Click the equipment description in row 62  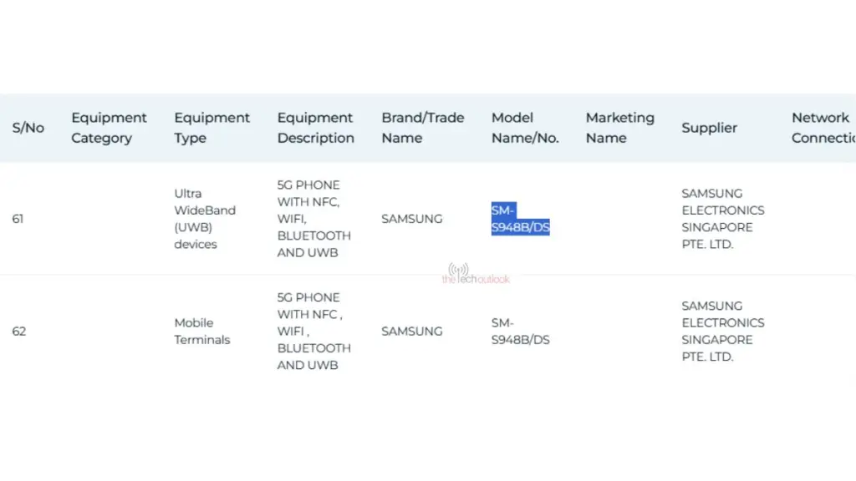tap(313, 331)
